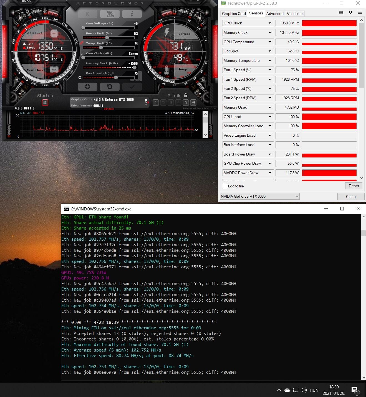Screen dimensions: 366x397
Task: Toggle fan speed Auto mode
Action: pyautogui.click(x=137, y=80)
